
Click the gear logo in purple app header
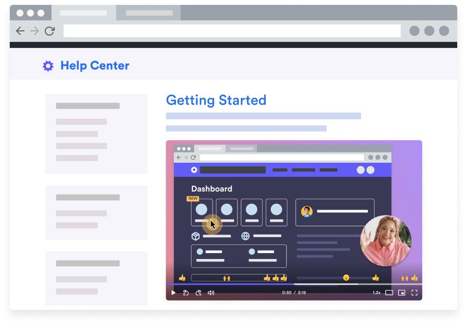[194, 170]
